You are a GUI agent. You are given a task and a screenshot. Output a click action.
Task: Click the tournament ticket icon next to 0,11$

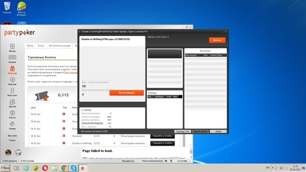click(42, 96)
